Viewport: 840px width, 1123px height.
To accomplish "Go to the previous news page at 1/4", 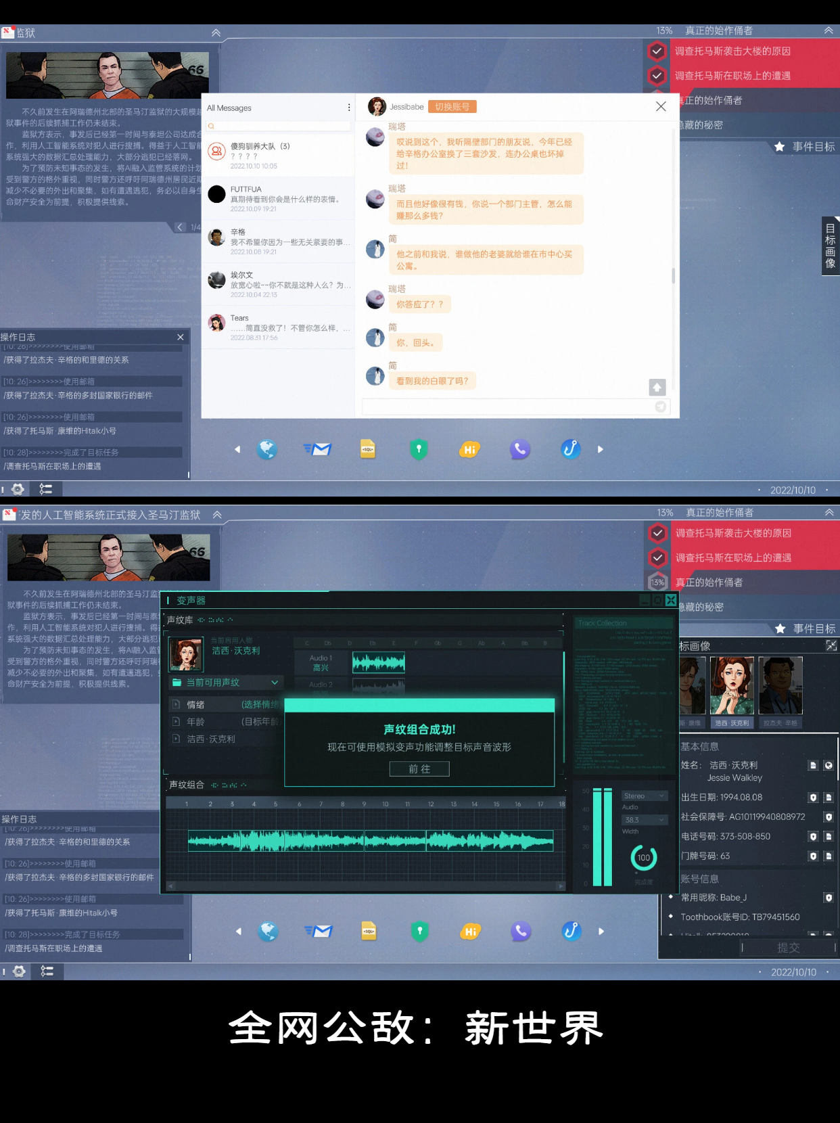I will (x=180, y=227).
